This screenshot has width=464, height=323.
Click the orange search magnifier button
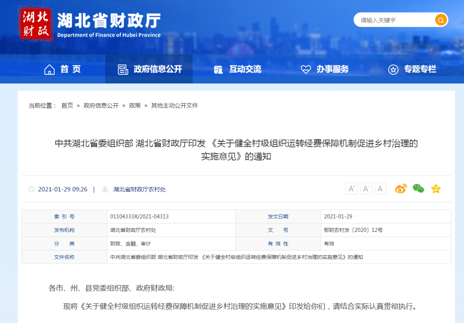441,20
